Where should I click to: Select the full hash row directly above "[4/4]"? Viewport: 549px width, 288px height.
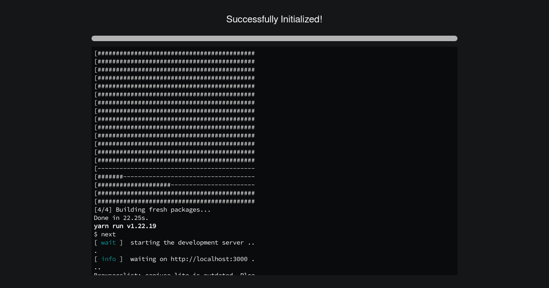pyautogui.click(x=174, y=202)
